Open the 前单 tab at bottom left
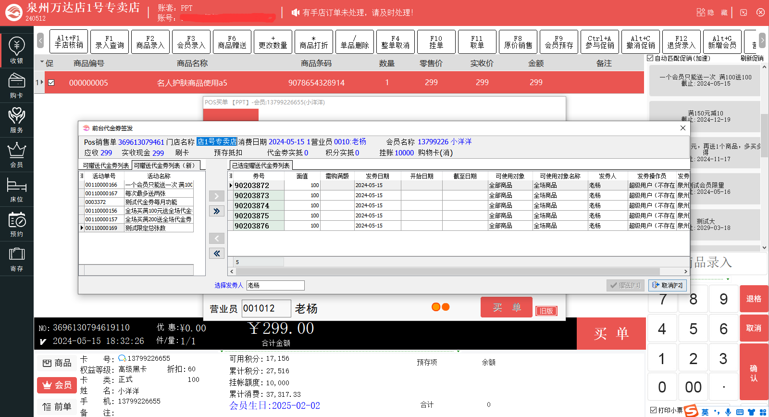This screenshot has height=417, width=769. click(x=57, y=407)
